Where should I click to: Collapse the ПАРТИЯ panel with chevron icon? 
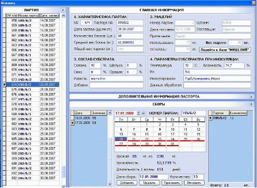tap(63, 10)
